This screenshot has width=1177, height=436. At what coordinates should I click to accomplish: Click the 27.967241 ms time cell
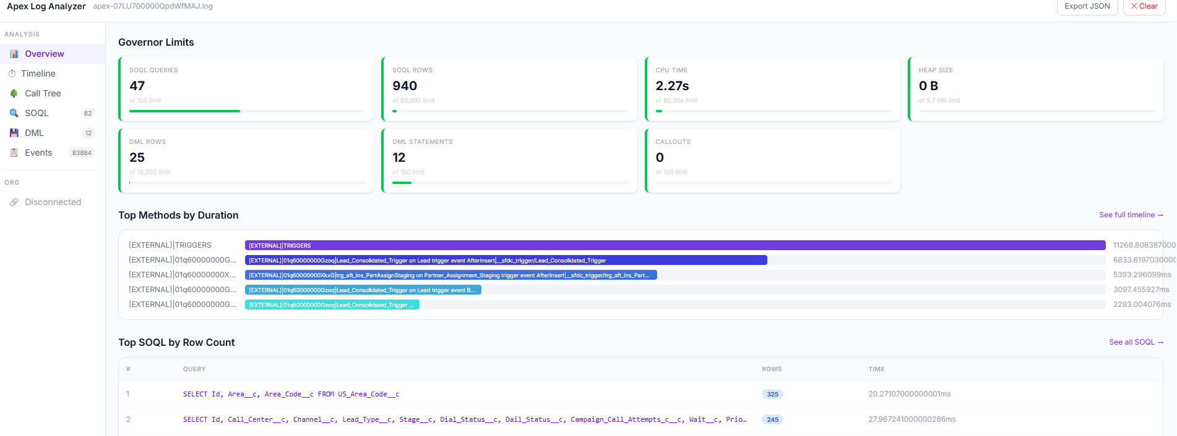pyautogui.click(x=912, y=419)
